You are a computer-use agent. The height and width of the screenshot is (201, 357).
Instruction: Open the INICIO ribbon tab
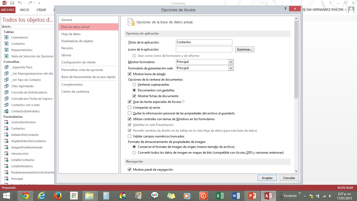(x=24, y=10)
